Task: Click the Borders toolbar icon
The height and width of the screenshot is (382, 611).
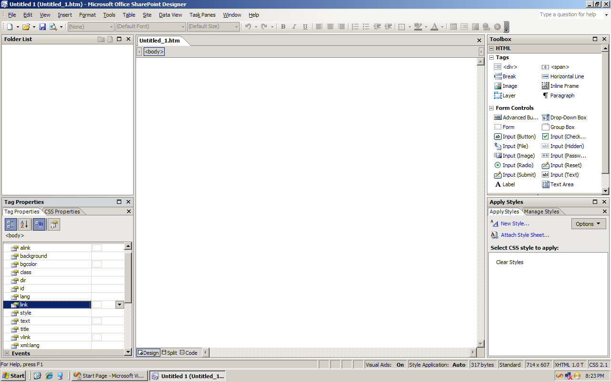Action: 401,27
